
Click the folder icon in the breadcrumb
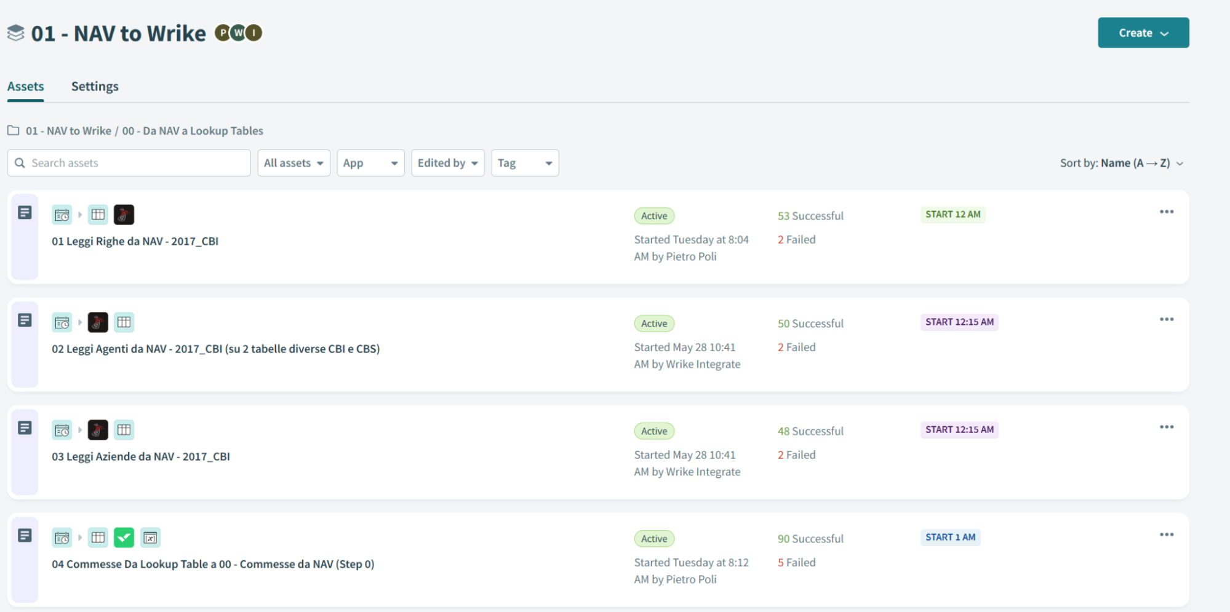coord(13,130)
